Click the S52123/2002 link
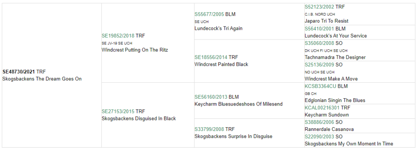The width and height of the screenshot is (418, 148). tap(319, 7)
